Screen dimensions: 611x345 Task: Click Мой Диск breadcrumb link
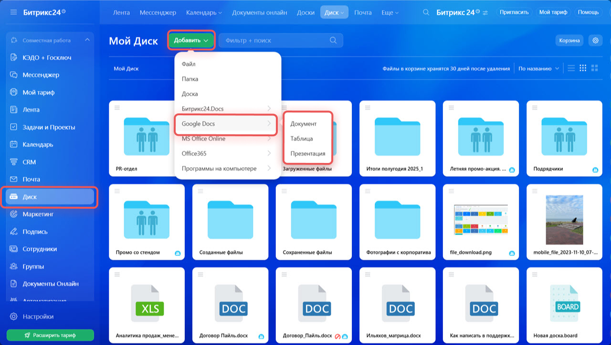tap(126, 69)
